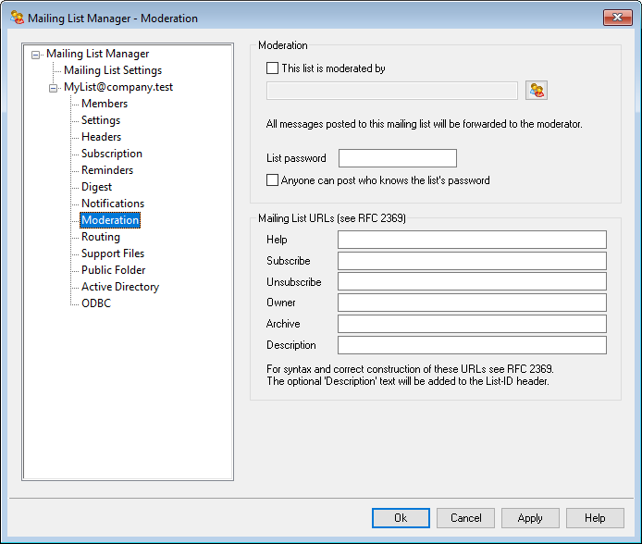Collapse the MyList@company.test tree node
The width and height of the screenshot is (642, 544).
coord(53,88)
